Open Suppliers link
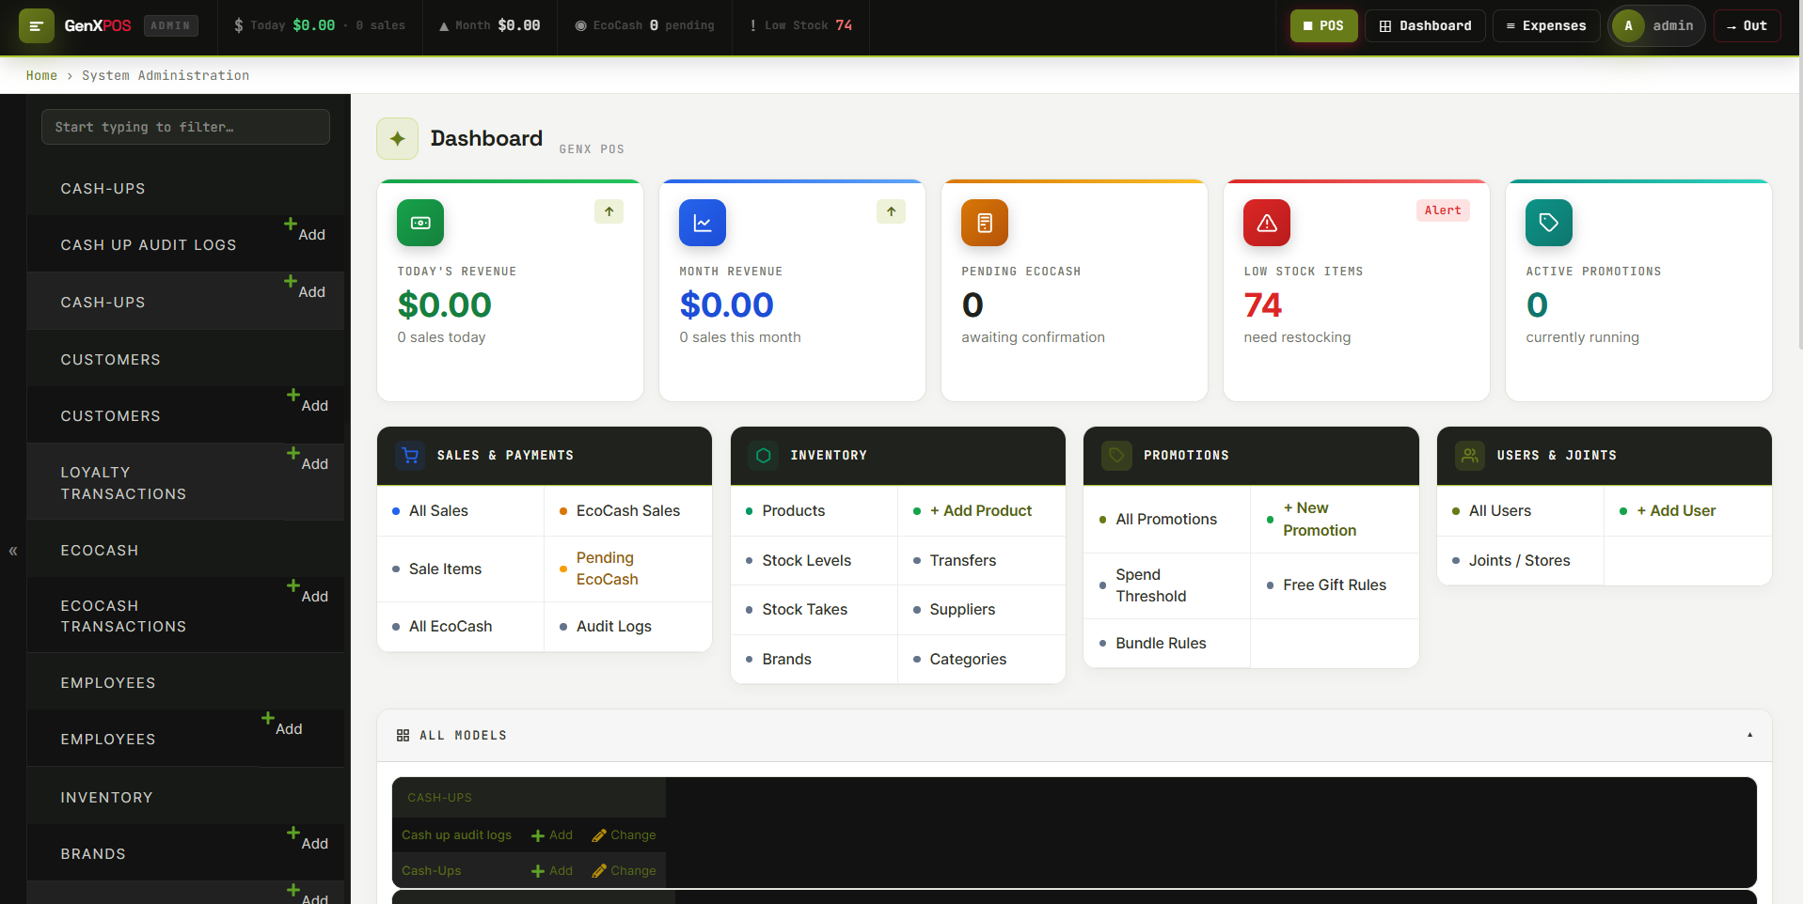1803x904 pixels. click(962, 610)
